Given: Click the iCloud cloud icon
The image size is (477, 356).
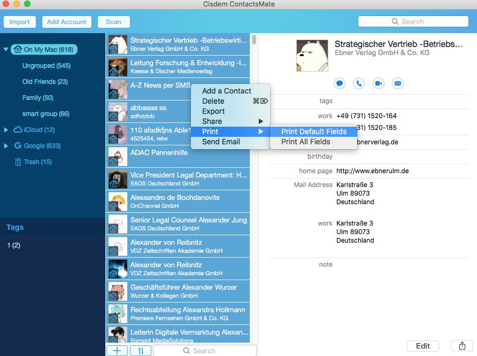Looking at the screenshot, I should (18, 130).
